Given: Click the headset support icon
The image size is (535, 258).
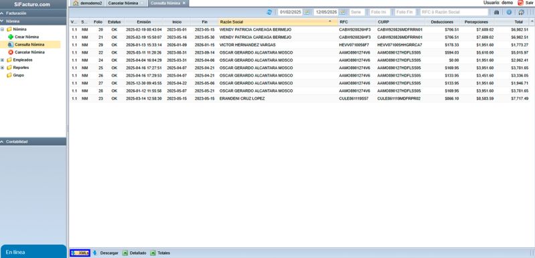Looking at the screenshot, I should point(521,12).
